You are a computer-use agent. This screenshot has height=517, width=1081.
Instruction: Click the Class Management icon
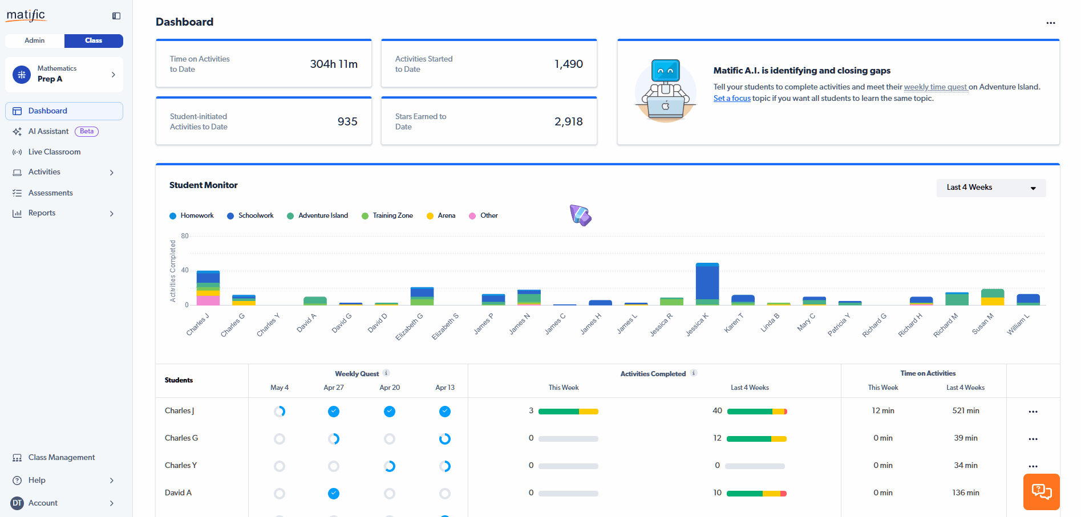click(17, 458)
